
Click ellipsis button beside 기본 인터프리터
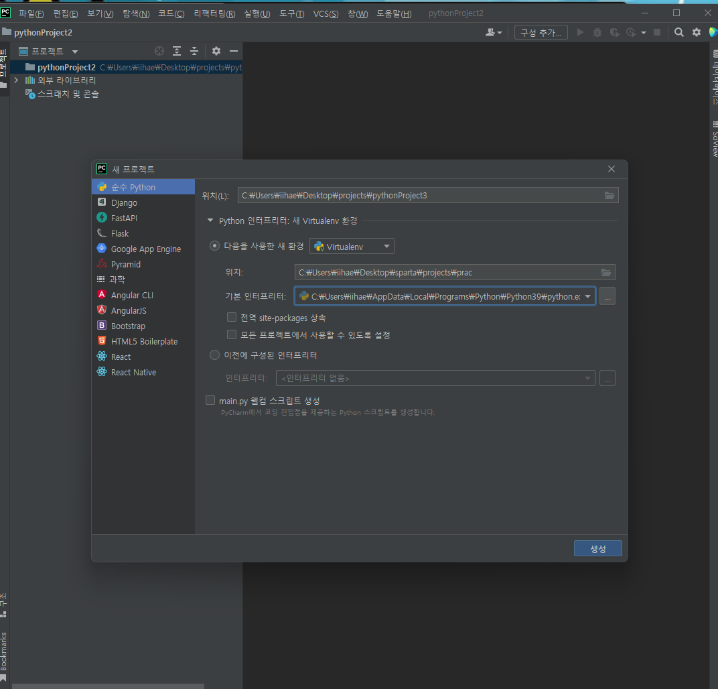coord(607,296)
